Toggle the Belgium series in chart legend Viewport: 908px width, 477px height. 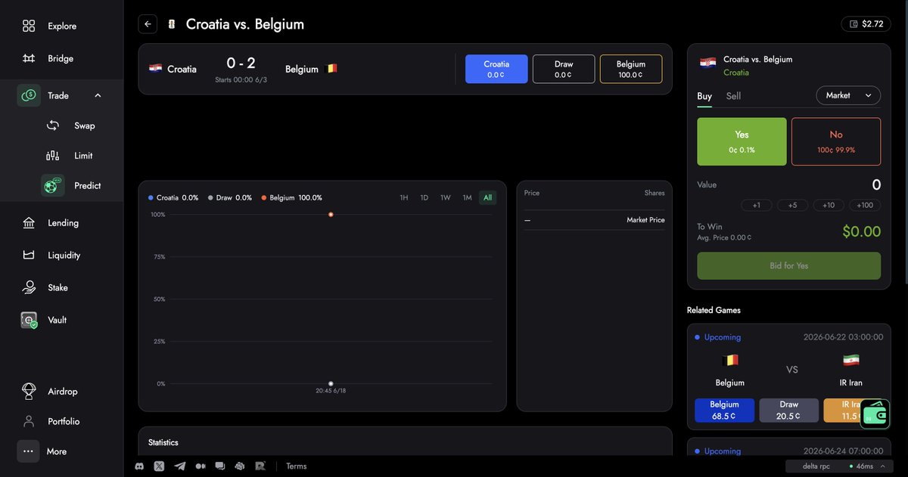291,198
